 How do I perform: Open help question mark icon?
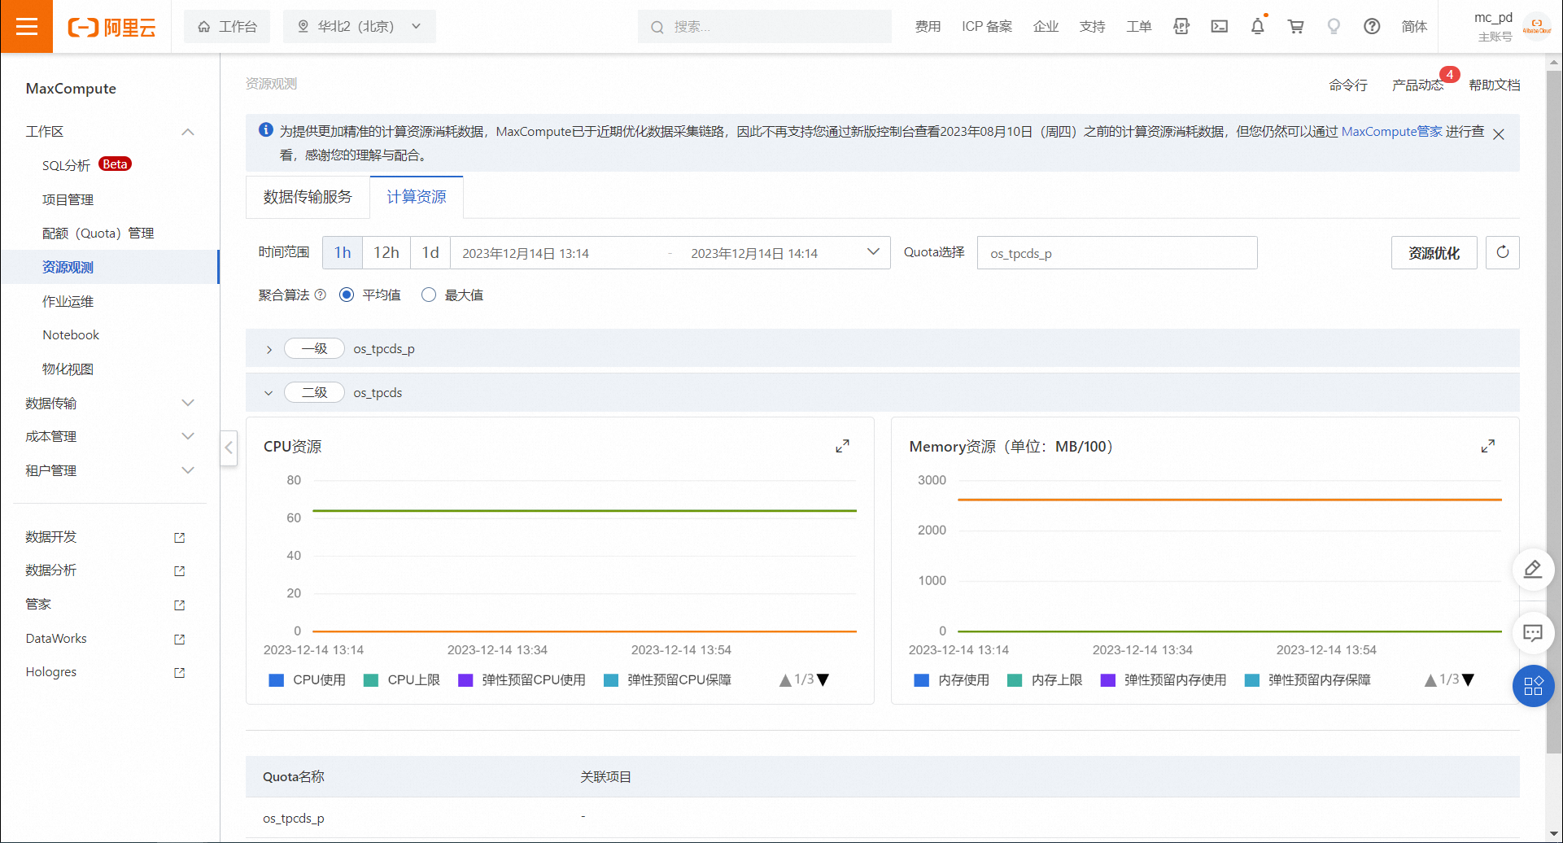[x=1372, y=27]
